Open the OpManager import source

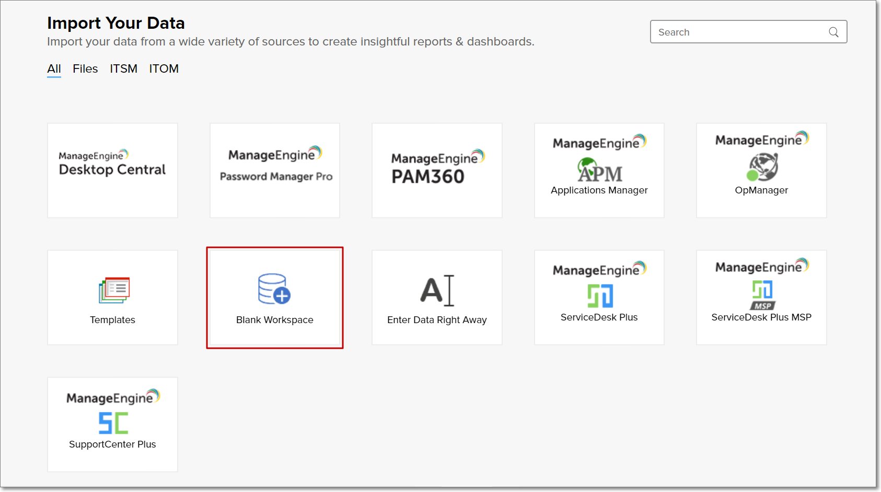[x=761, y=170]
